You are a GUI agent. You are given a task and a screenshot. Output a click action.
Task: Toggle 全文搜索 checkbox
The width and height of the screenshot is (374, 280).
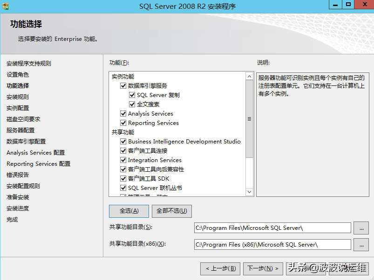[132, 104]
